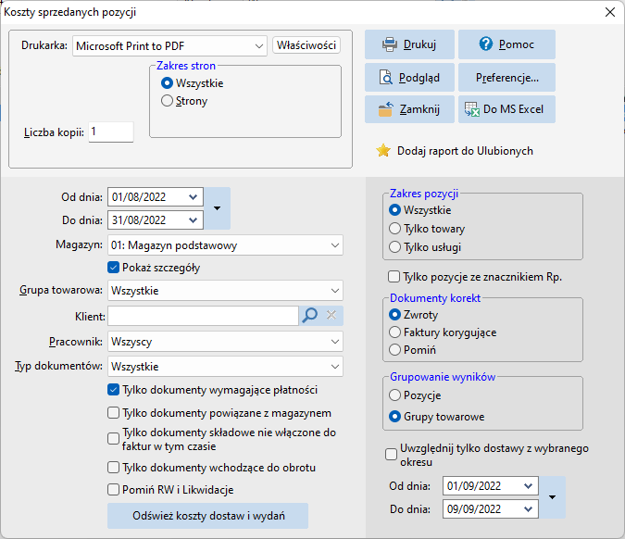The width and height of the screenshot is (625, 539).
Task: Click the Preferencje... button
Action: click(x=506, y=78)
